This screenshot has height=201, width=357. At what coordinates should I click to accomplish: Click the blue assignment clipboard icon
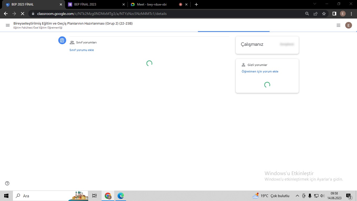click(62, 40)
